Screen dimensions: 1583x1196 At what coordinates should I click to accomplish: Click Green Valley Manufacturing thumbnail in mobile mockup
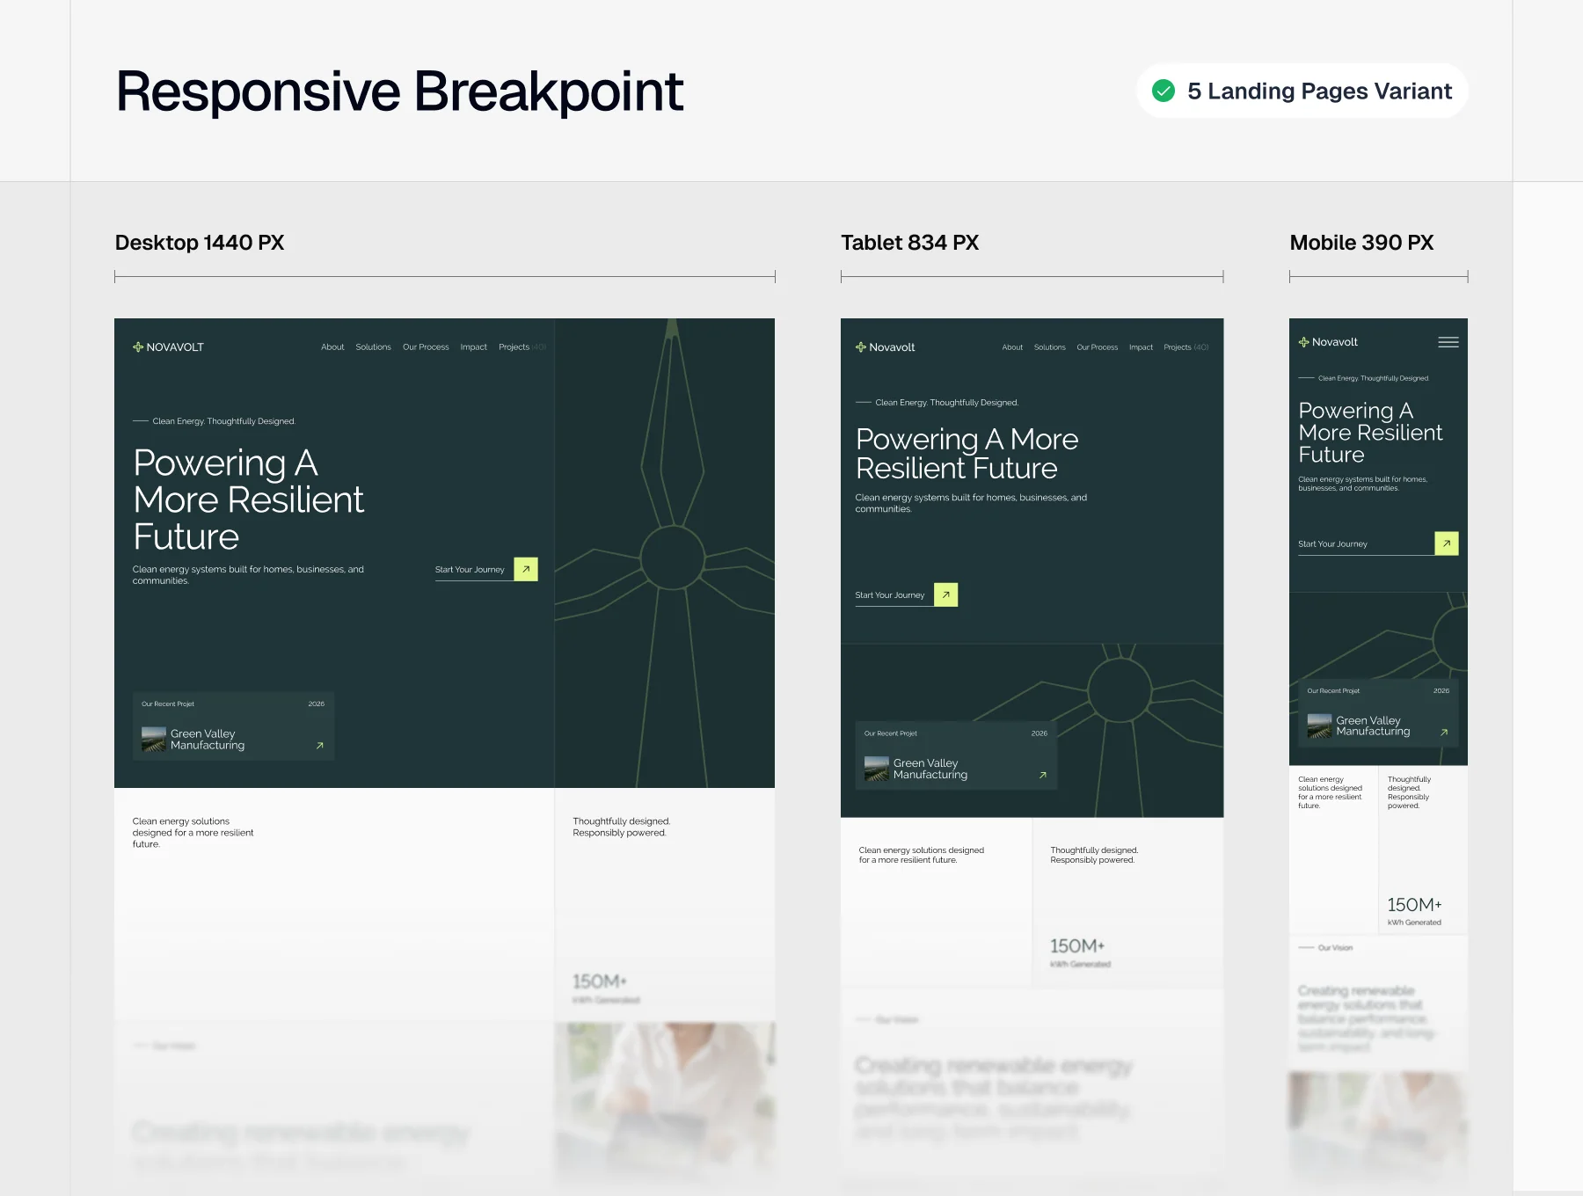click(1319, 726)
